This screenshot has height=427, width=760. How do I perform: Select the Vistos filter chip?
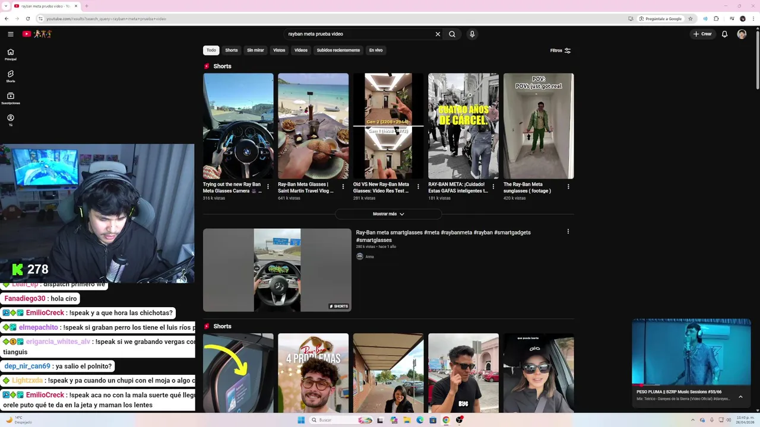[x=279, y=50]
